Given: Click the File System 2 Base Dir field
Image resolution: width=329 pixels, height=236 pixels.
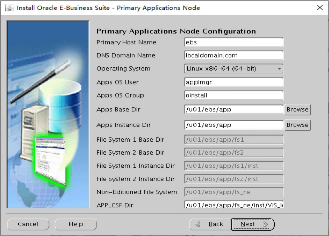Looking at the screenshot, I should (x=234, y=153).
